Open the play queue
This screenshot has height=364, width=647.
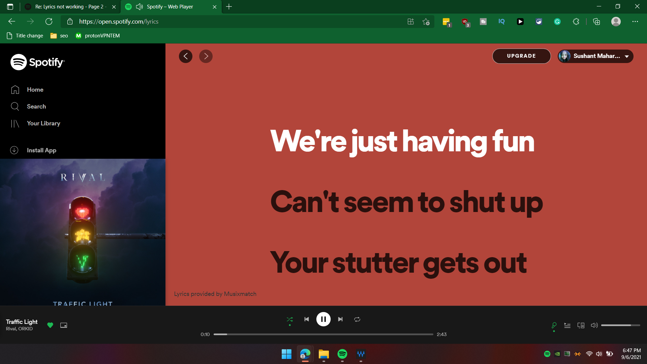(x=567, y=326)
